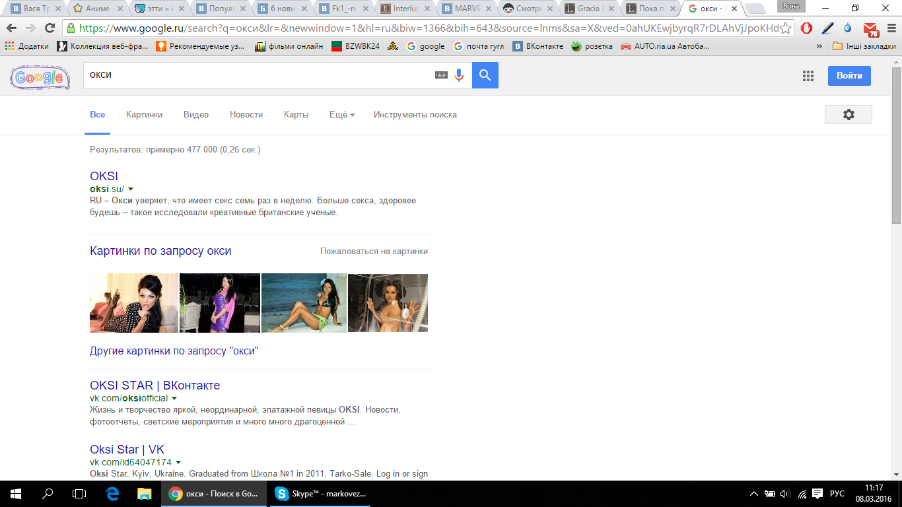Screen dimensions: 902x507
Task: Switch to the Картинки search tab
Action: pyautogui.click(x=144, y=114)
